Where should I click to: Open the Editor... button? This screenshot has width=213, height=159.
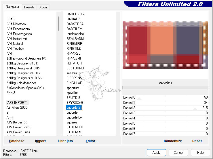click(x=92, y=141)
